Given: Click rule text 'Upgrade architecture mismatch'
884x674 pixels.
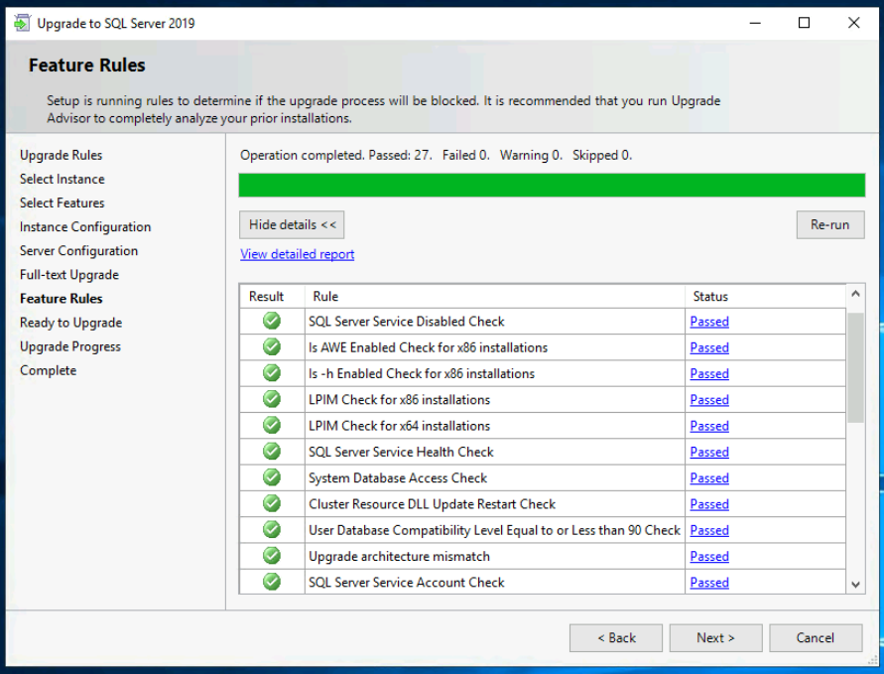Looking at the screenshot, I should 399,556.
